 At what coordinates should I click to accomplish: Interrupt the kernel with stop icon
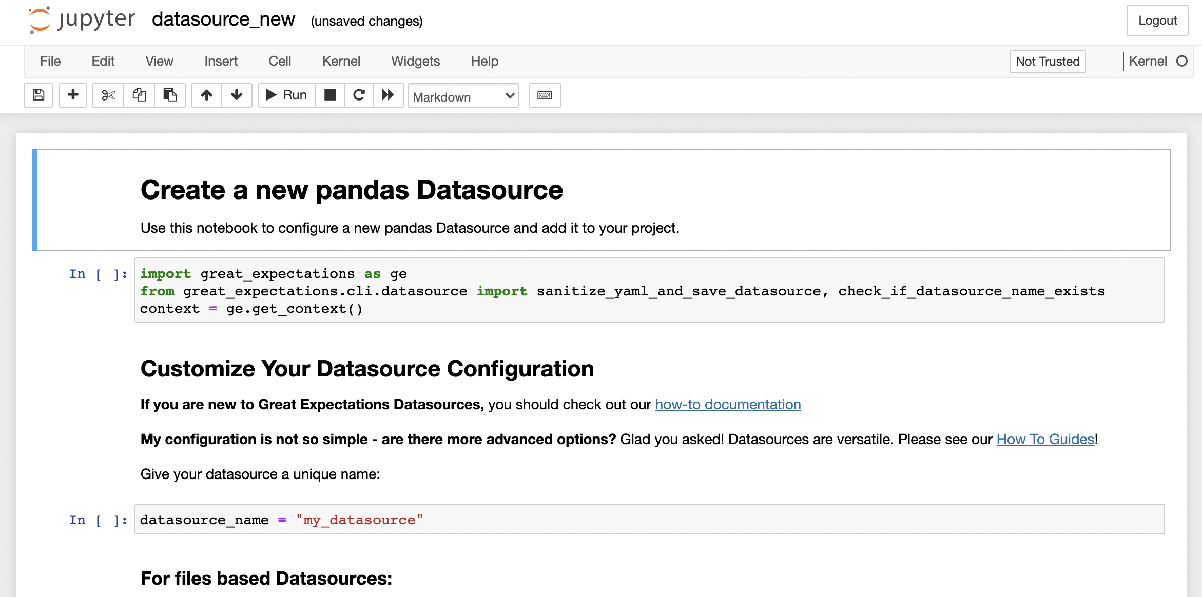pos(330,95)
